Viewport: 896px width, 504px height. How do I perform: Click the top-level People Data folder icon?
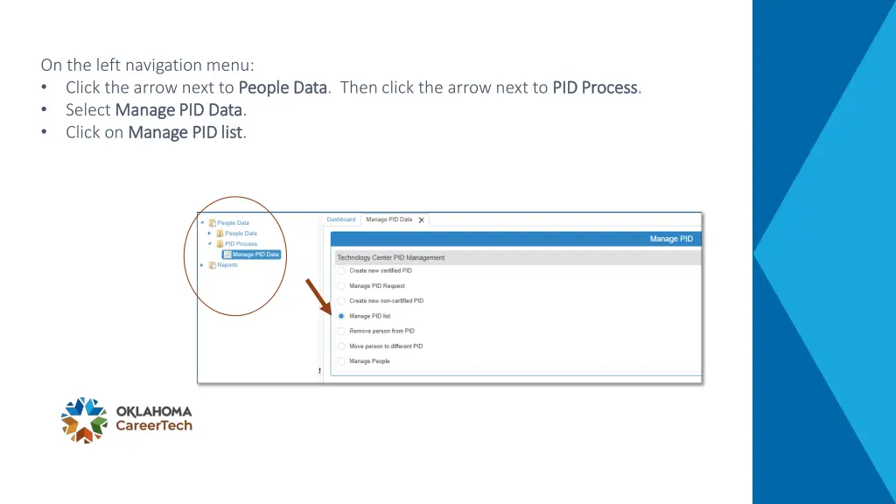click(x=212, y=223)
